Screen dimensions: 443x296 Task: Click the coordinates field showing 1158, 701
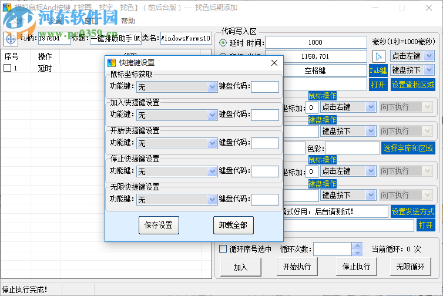[x=316, y=56]
